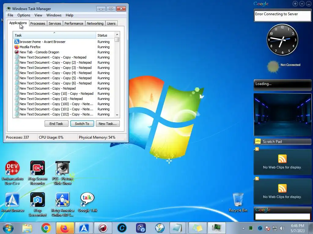Open the globe browser icon in taskbar
The image size is (313, 234).
(x=160, y=228)
